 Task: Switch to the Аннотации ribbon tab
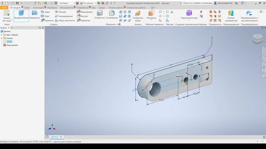click(x=38, y=7)
